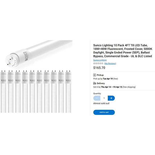Click the product title text
Viewport: 155px width, 155px height.
click(123, 51)
